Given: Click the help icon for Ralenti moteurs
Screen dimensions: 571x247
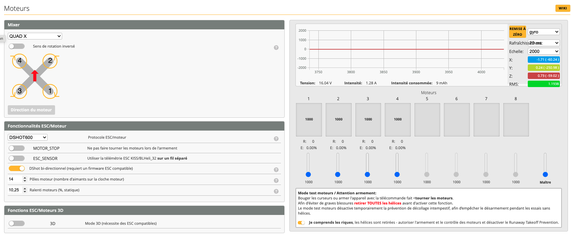Looking at the screenshot, I should [276, 191].
